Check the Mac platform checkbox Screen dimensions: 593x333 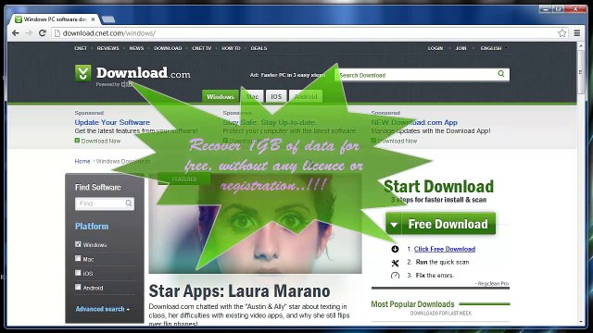(x=78, y=259)
